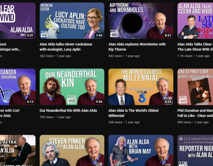213x166 pixels.
Task: Click '1.1K views • 1 year ago' text
Action: click(x=193, y=56)
